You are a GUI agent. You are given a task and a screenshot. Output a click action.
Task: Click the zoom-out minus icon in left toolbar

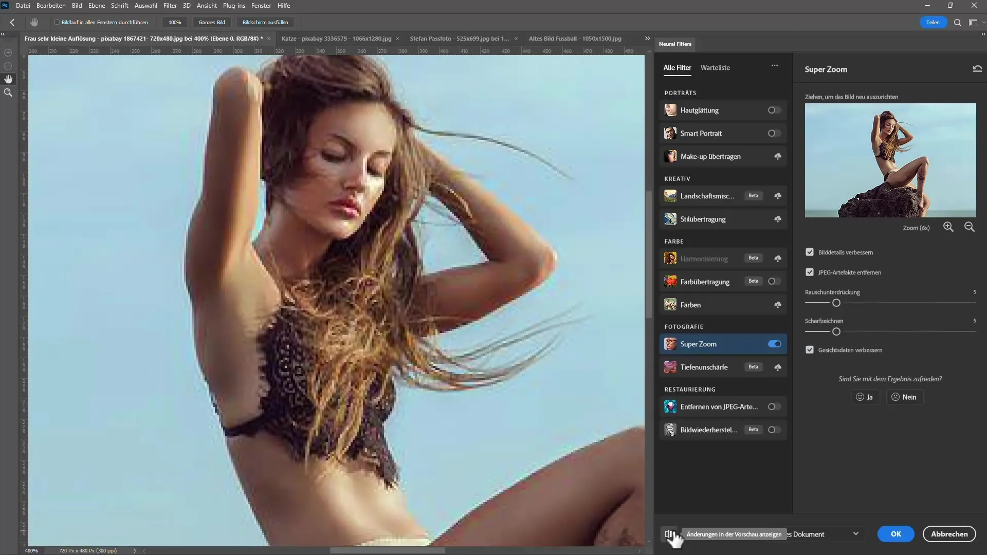click(8, 66)
